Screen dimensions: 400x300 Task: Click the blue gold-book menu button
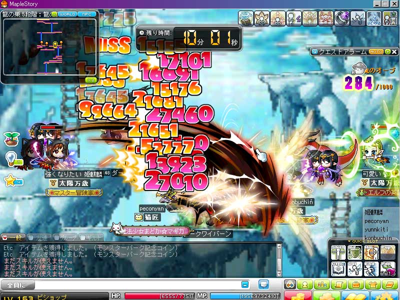tap(356, 296)
